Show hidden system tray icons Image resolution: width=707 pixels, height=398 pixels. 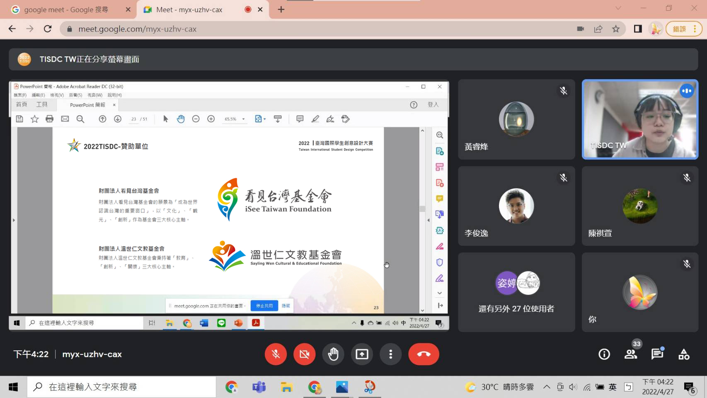pos(547,387)
